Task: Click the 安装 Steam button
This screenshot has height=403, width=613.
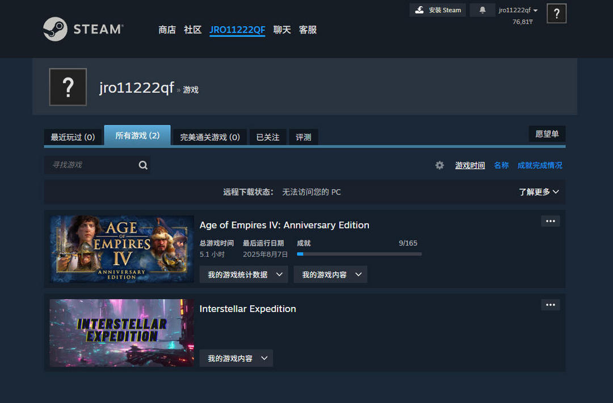Action: 438,10
